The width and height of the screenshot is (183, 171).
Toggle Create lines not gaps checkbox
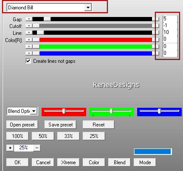tap(28, 61)
